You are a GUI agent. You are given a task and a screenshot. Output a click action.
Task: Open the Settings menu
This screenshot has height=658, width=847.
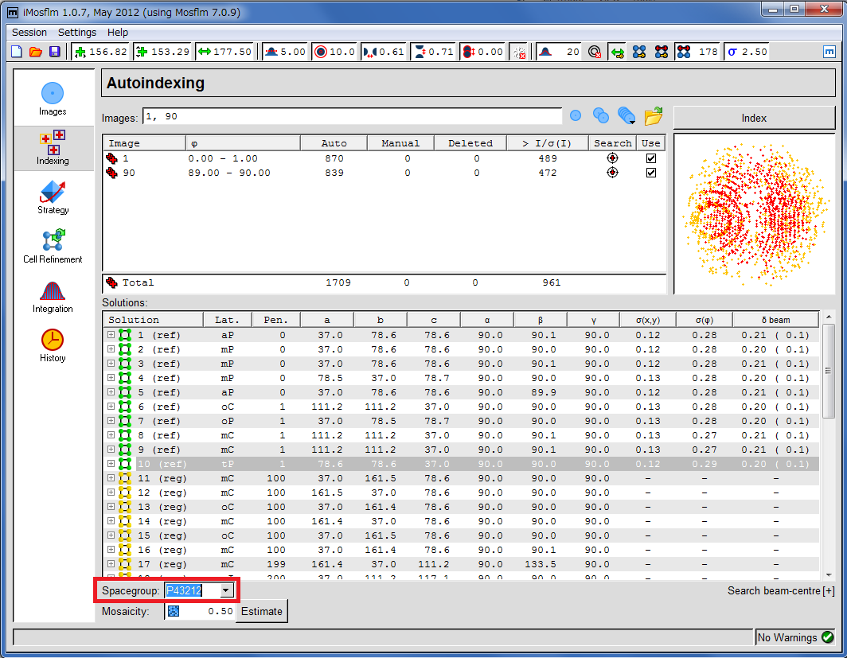coord(77,33)
